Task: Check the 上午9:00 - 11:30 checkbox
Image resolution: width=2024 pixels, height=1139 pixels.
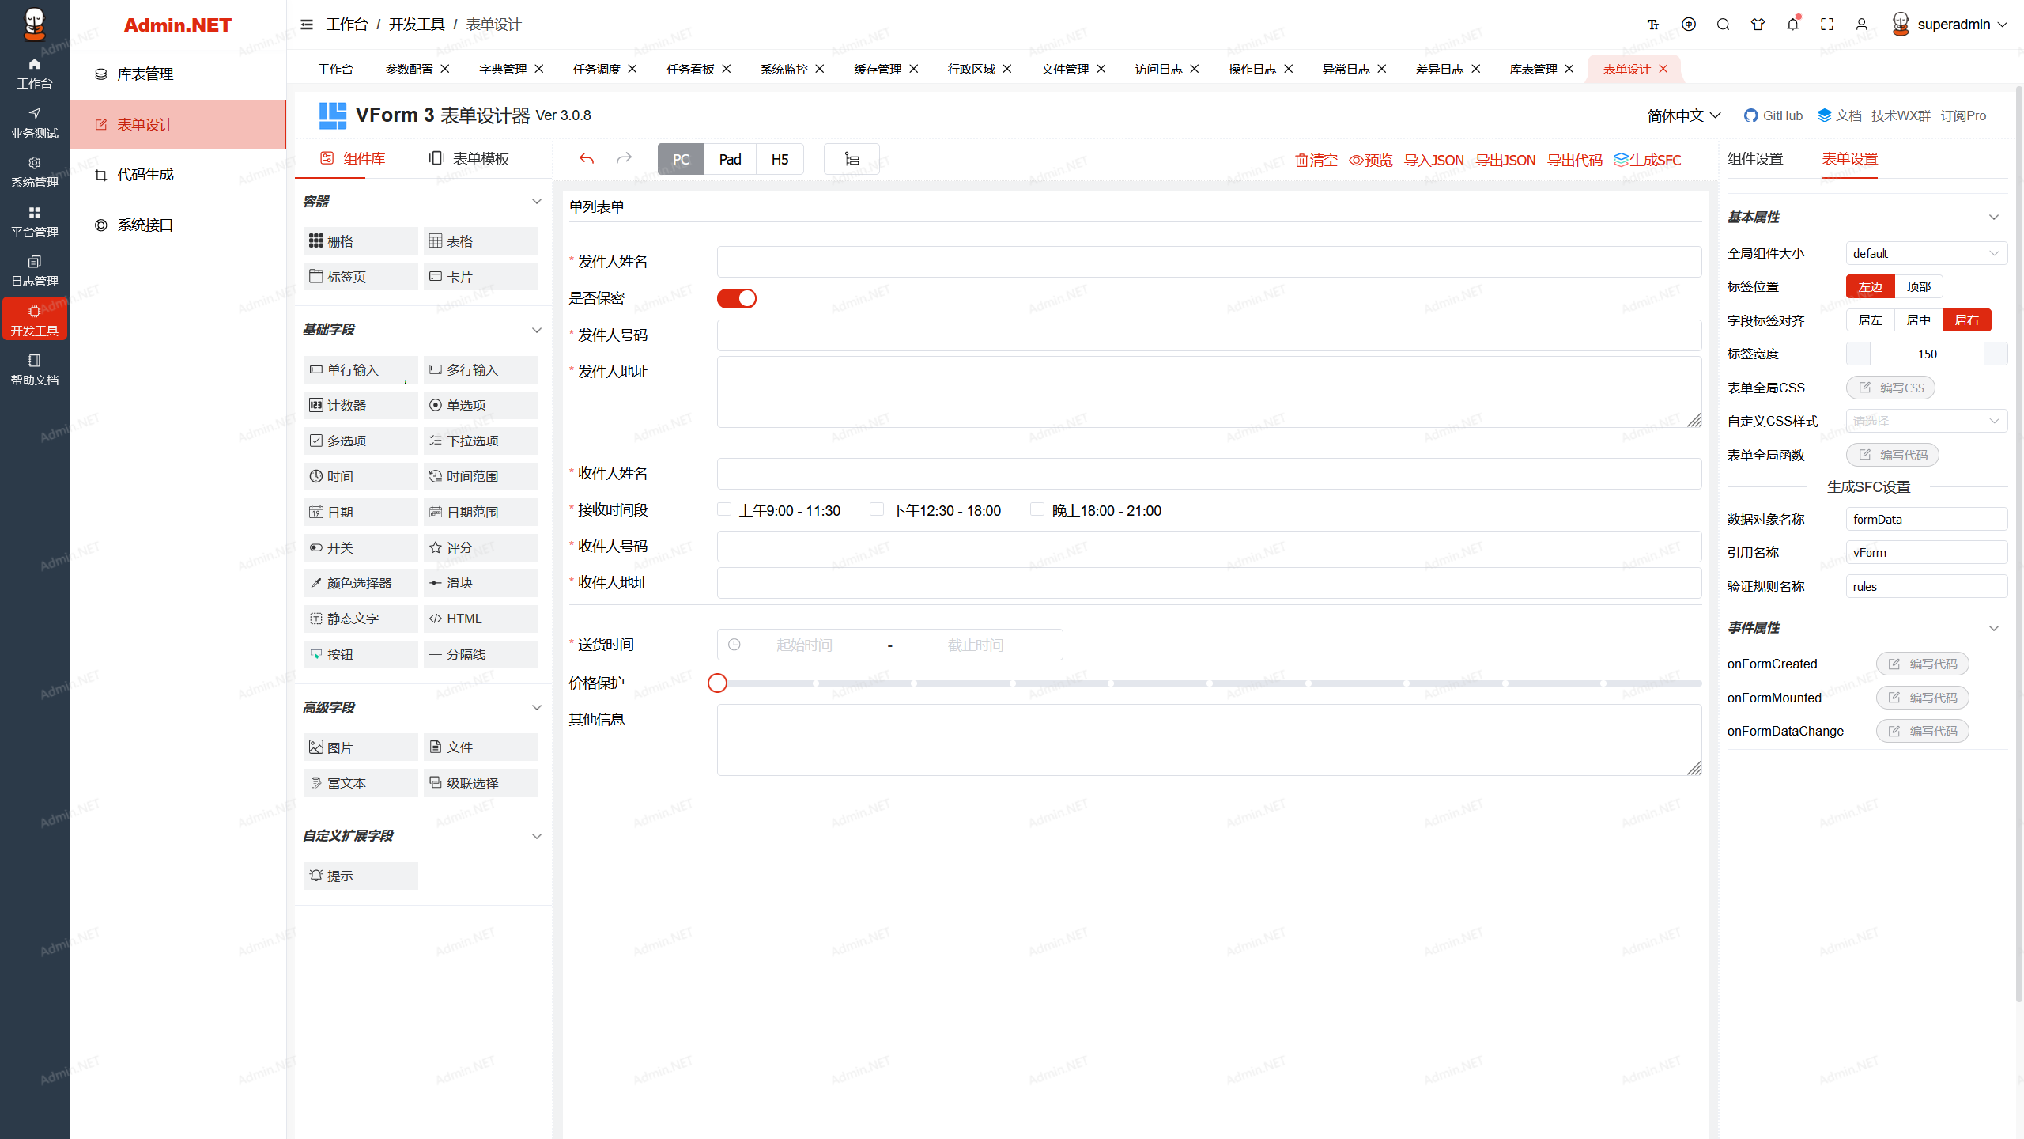Action: pos(724,509)
